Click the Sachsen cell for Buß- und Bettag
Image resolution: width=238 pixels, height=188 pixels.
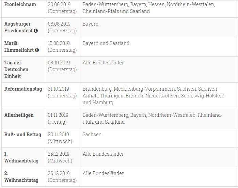click(x=92, y=135)
